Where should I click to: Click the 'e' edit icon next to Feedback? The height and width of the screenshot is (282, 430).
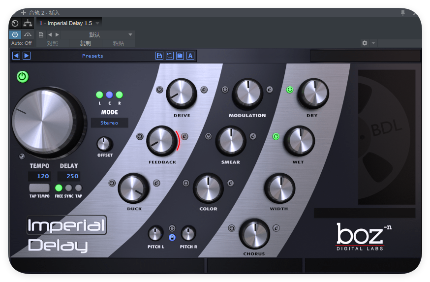pyautogui.click(x=184, y=136)
